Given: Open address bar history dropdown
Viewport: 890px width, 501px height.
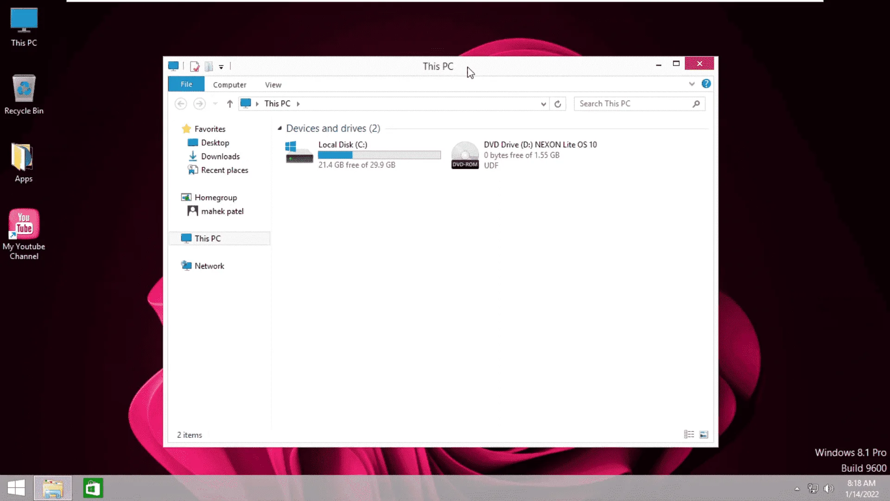Looking at the screenshot, I should pyautogui.click(x=543, y=104).
